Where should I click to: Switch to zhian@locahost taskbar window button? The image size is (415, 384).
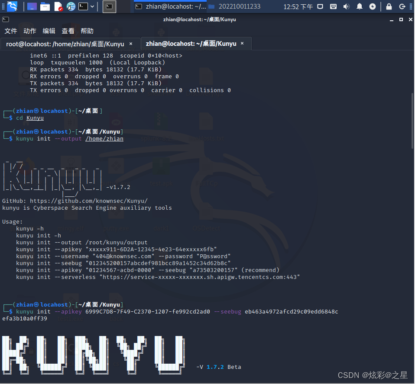coord(170,6)
